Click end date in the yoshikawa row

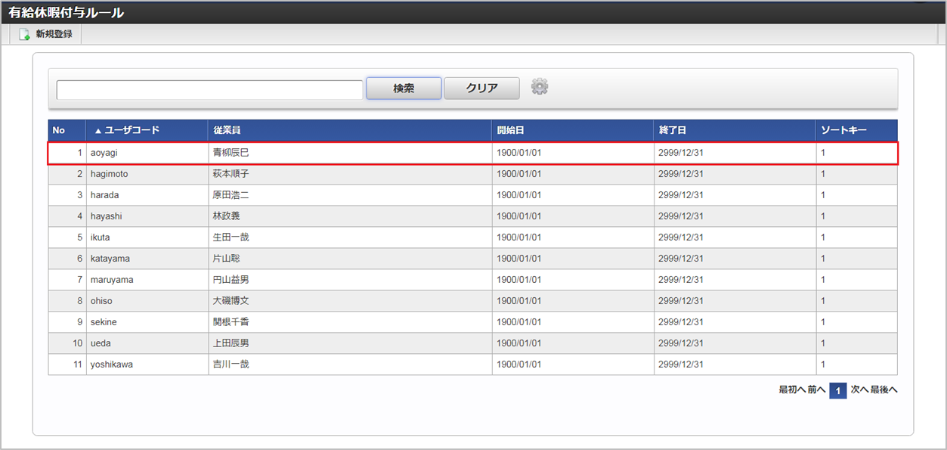(681, 365)
